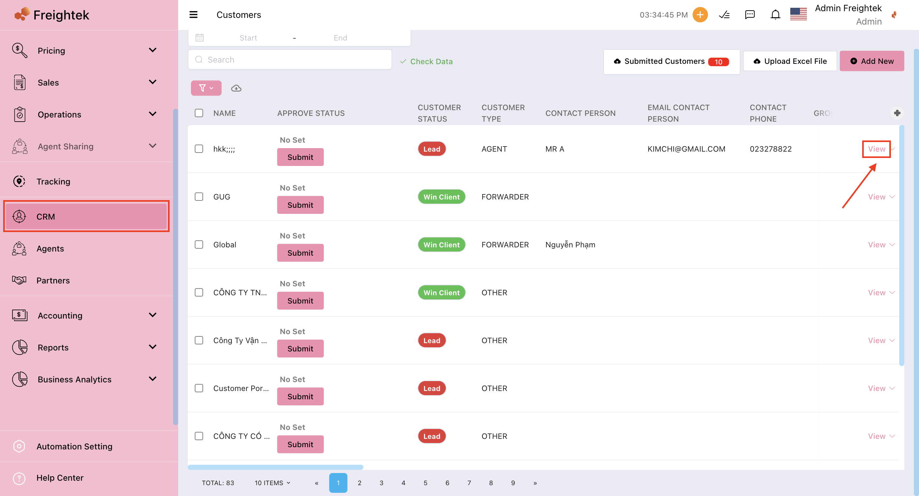This screenshot has height=496, width=919.
Task: Click the orange plus quick-add icon
Action: [700, 15]
